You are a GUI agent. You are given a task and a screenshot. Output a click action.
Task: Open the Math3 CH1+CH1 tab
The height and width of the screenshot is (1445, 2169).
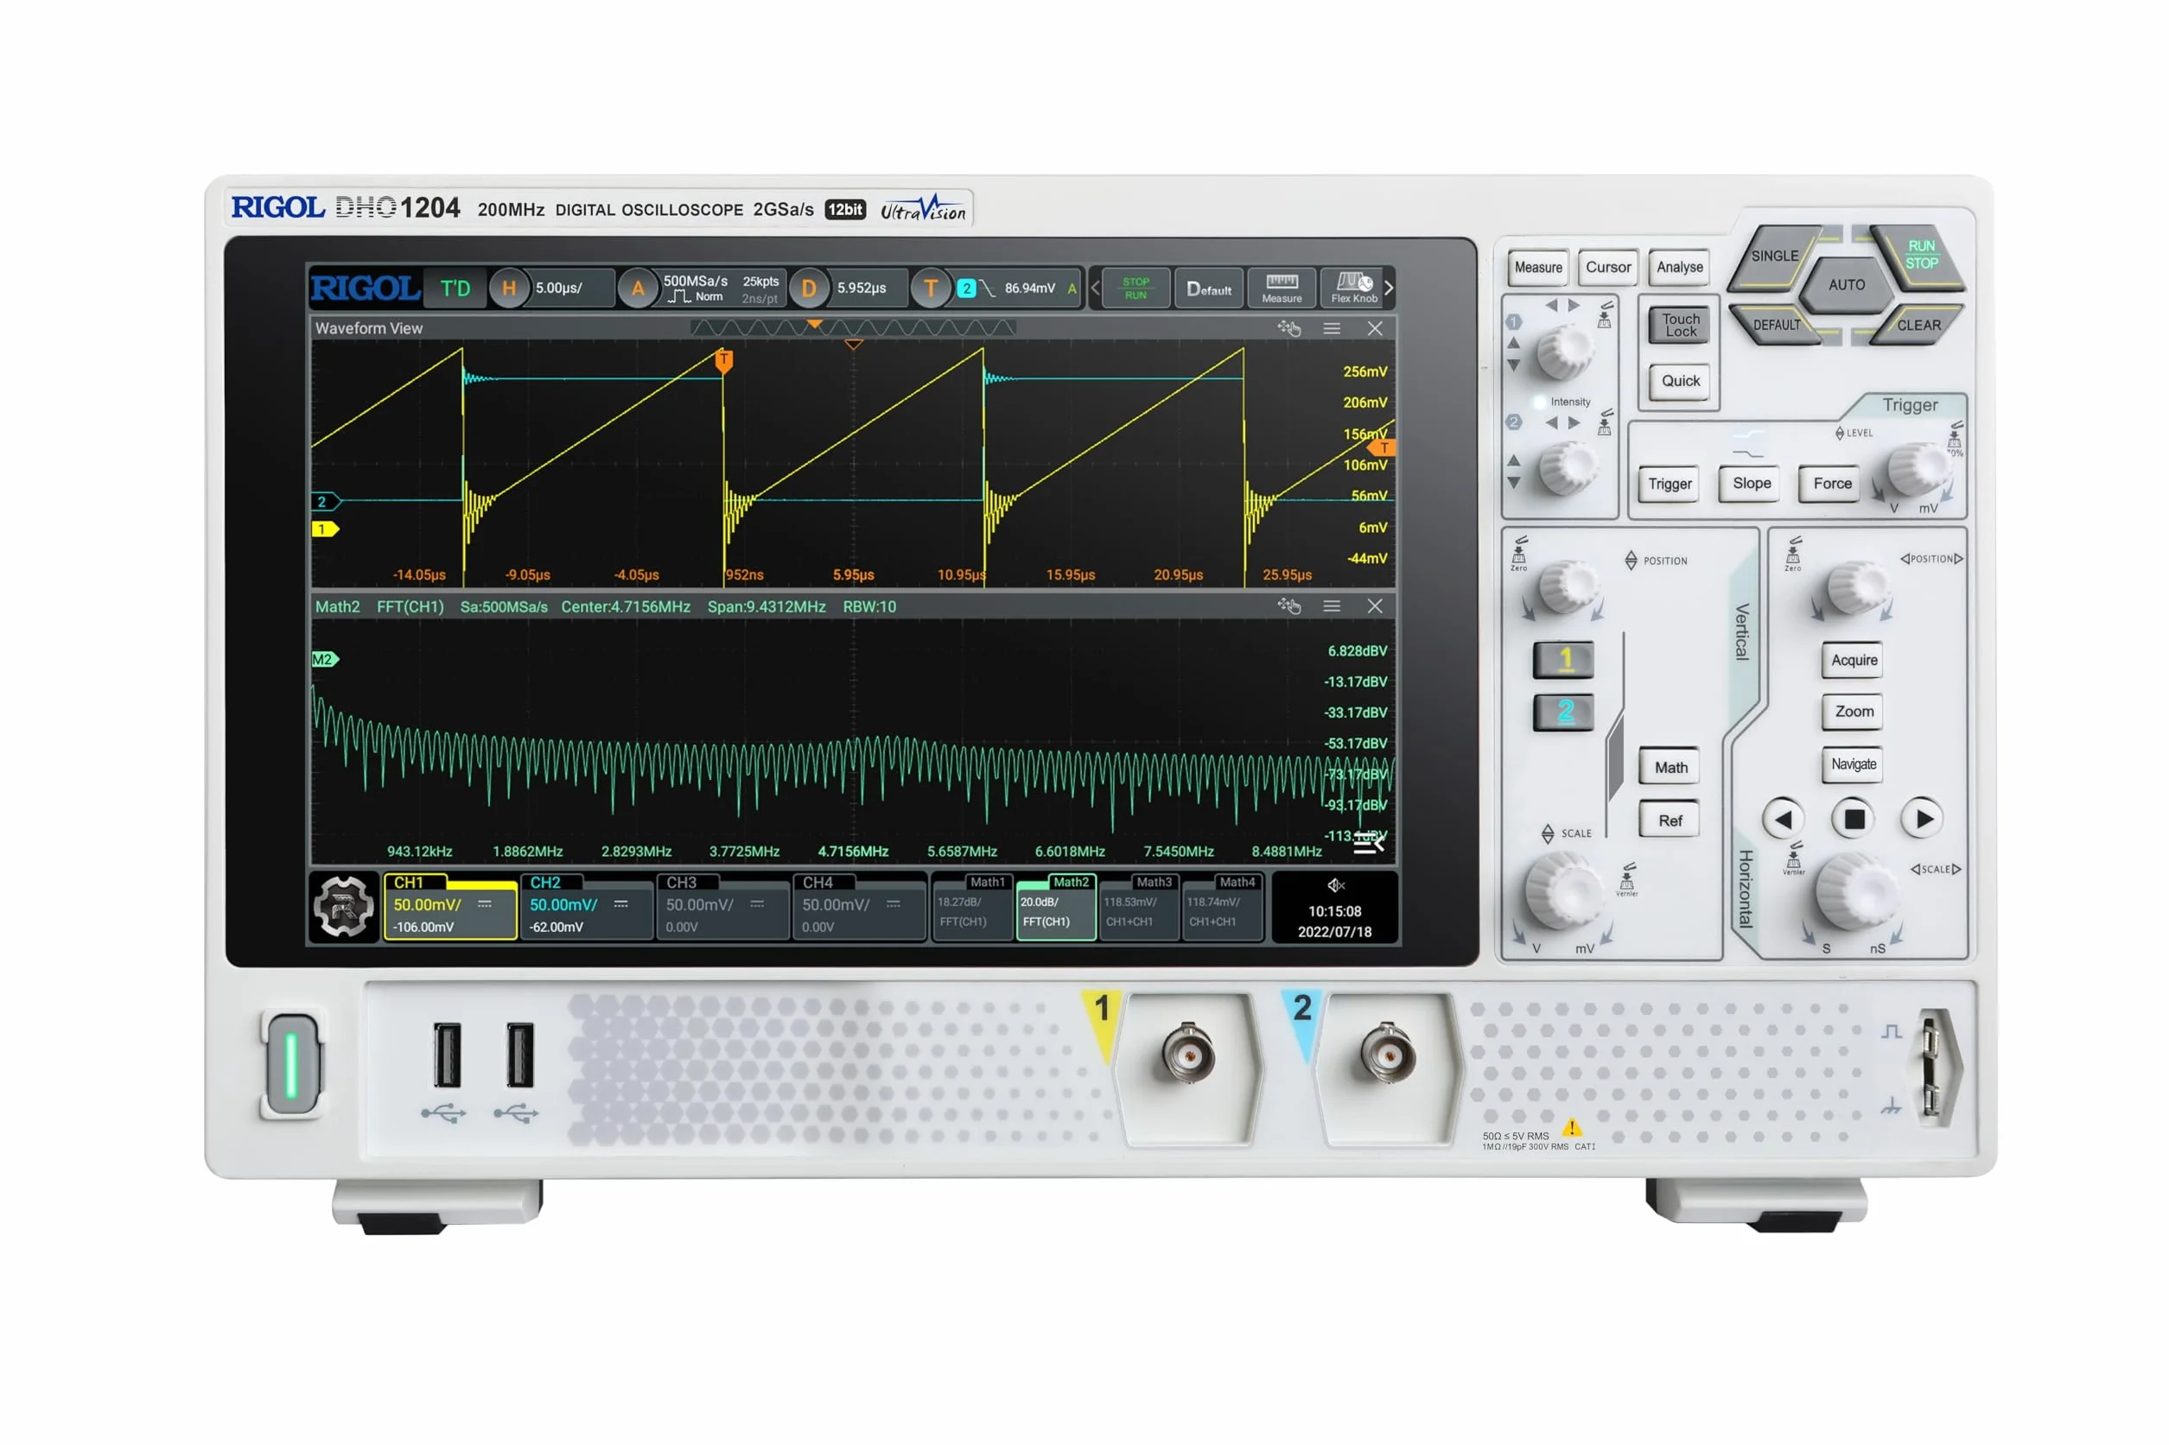tap(1138, 906)
